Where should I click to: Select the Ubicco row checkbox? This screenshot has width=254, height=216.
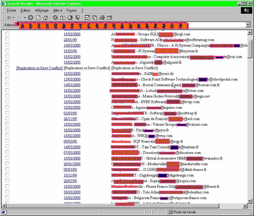tap(7, 45)
